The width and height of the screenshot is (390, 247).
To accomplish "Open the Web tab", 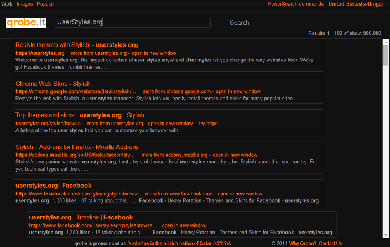I will coord(7,4).
